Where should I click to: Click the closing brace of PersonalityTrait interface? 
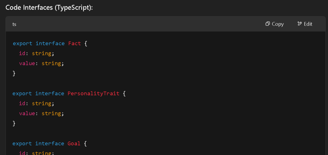coord(14,123)
